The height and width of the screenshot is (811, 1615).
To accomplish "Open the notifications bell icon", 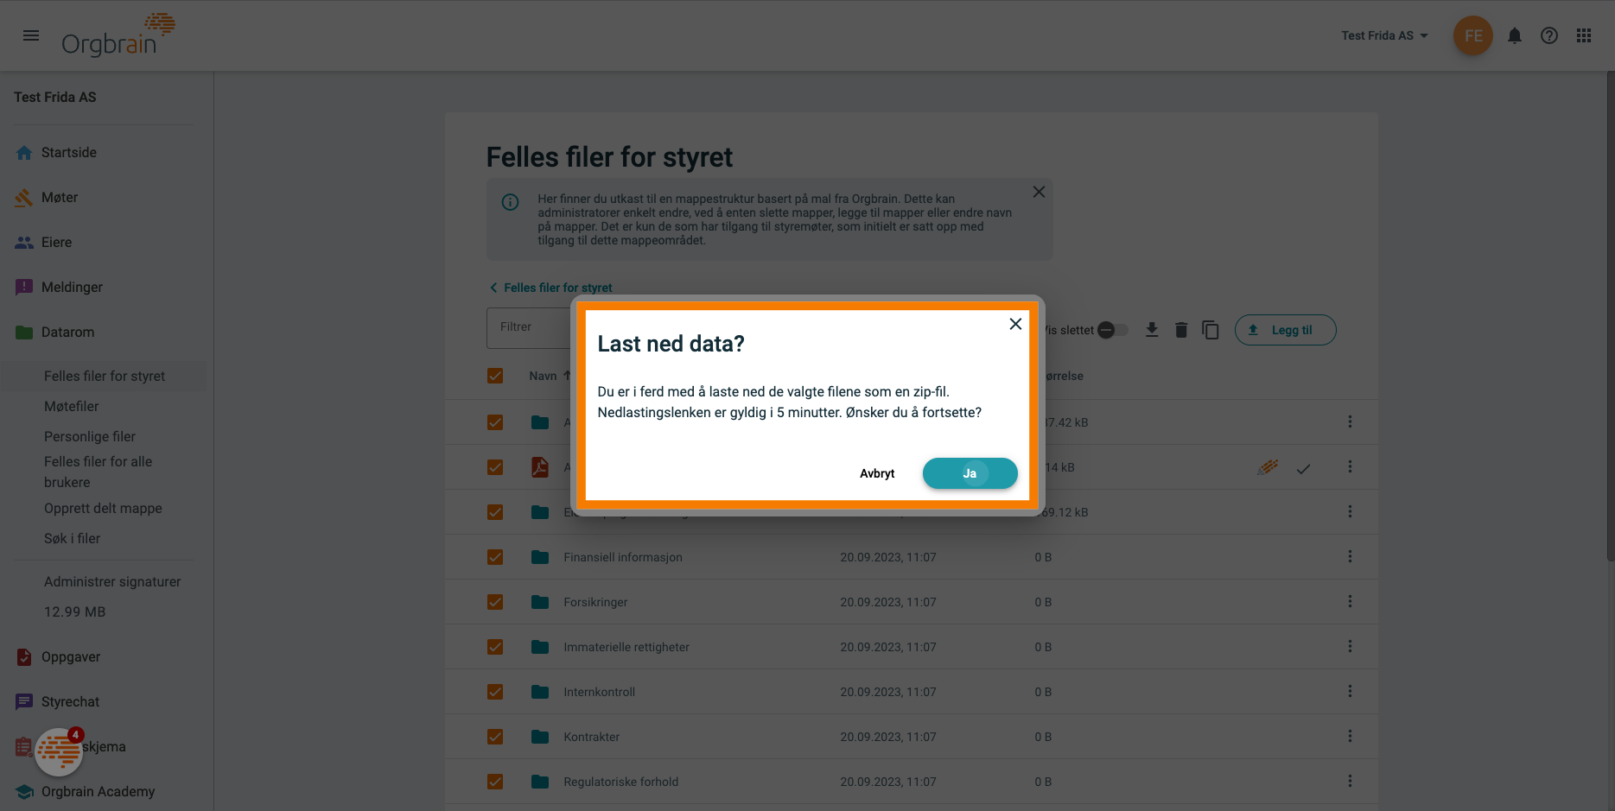I will tap(1514, 35).
